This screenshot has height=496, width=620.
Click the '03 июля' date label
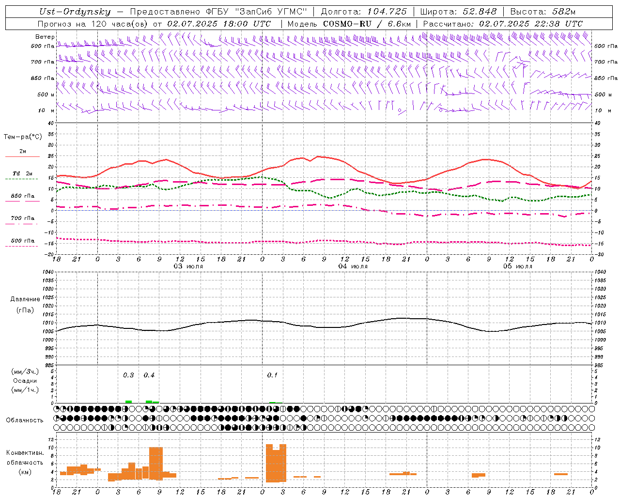[x=188, y=266]
